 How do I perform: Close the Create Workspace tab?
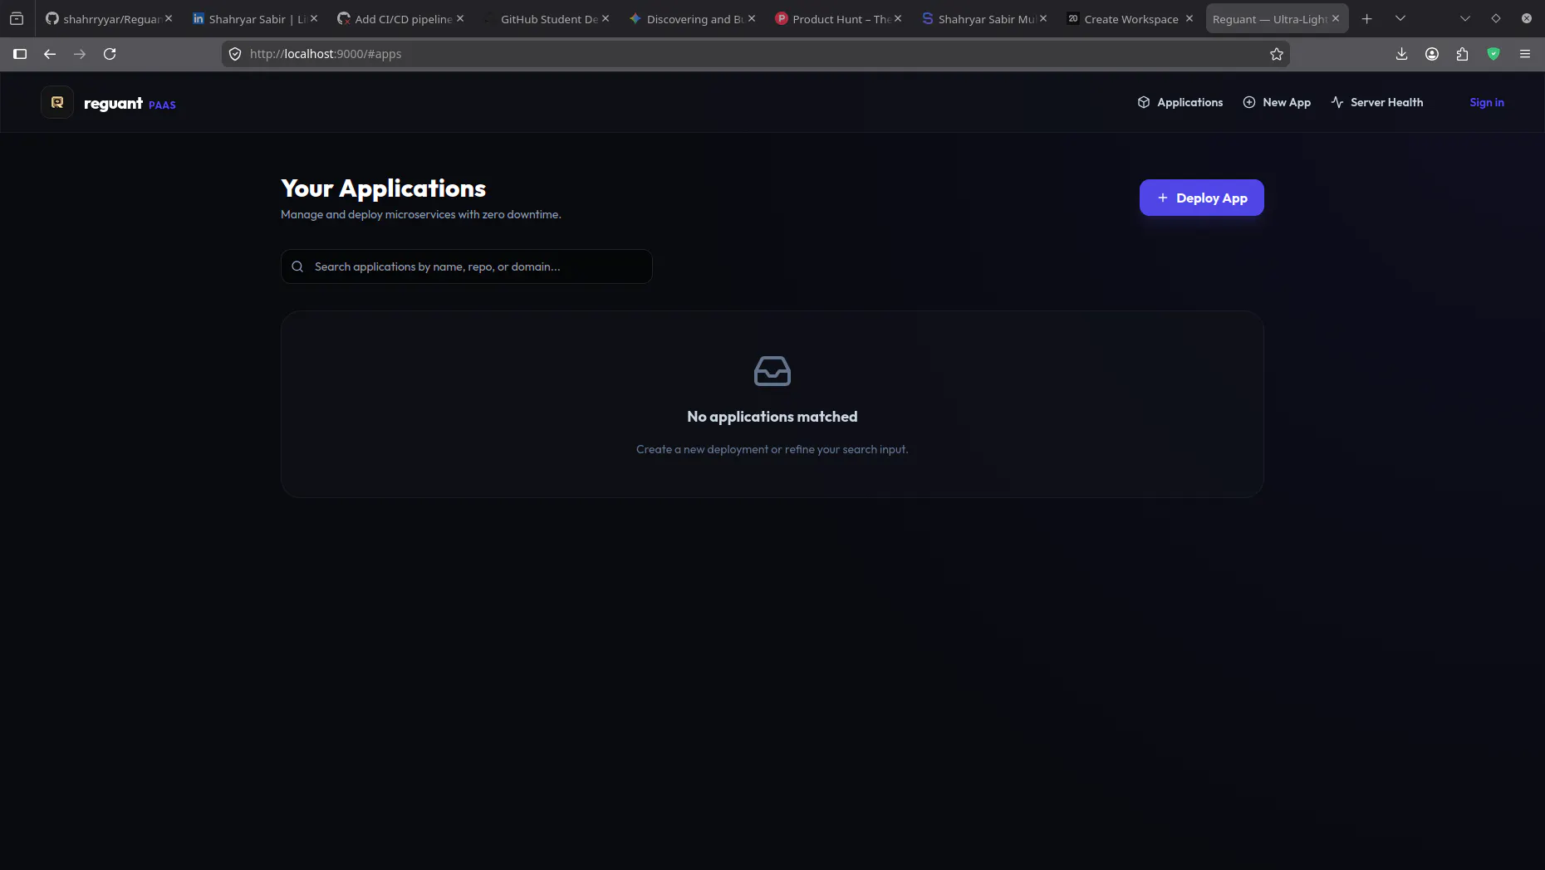pyautogui.click(x=1189, y=18)
